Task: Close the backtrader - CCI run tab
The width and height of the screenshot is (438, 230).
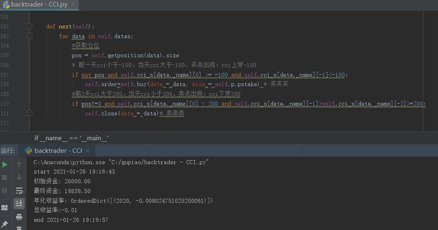Action: point(87,151)
